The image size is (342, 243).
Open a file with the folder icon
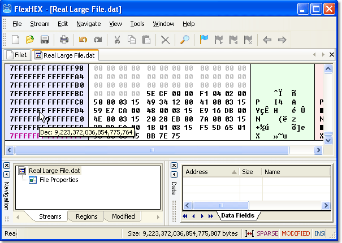point(30,40)
